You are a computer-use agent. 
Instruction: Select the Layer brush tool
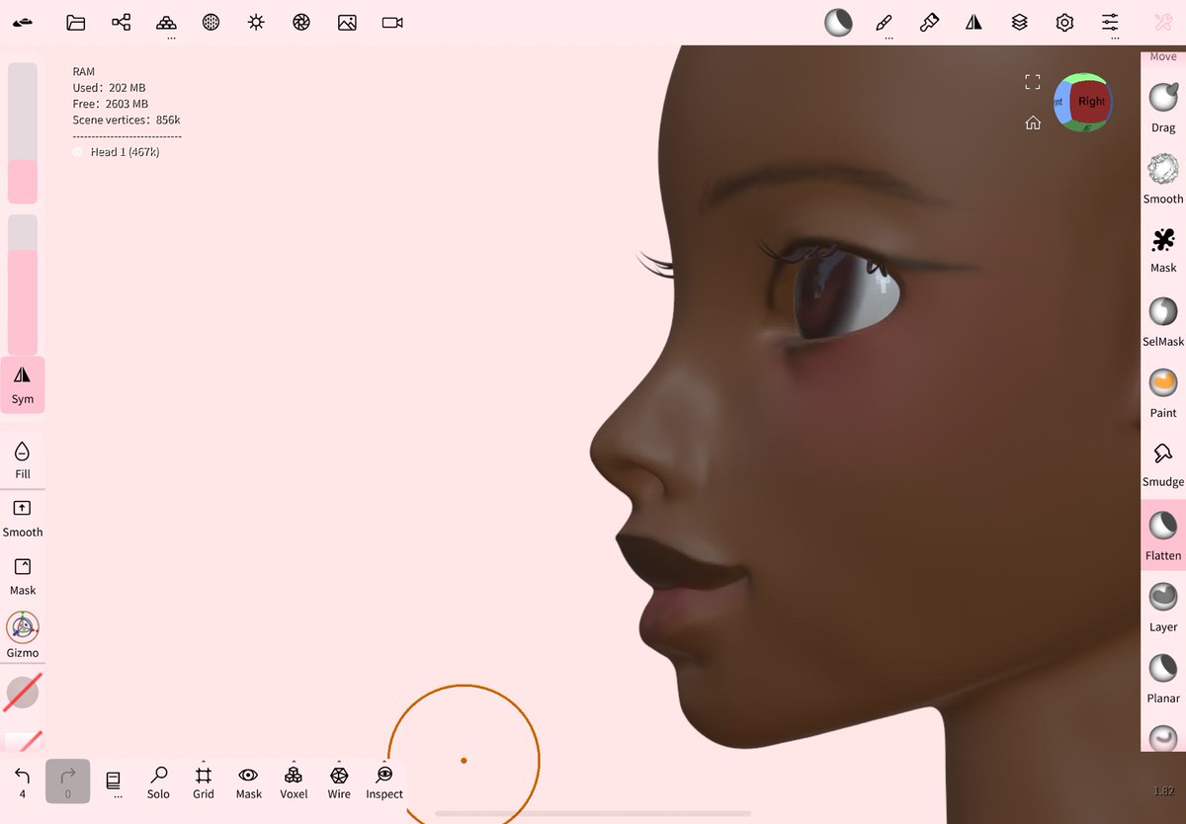click(x=1163, y=606)
